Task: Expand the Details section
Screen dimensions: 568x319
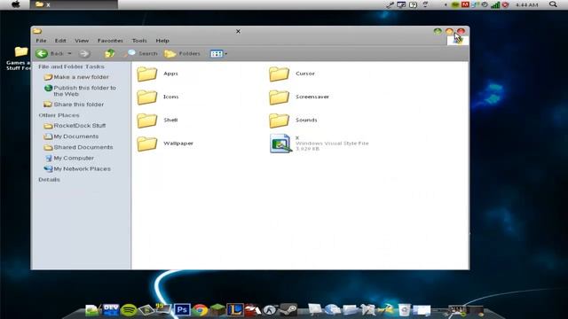Action: pos(50,179)
